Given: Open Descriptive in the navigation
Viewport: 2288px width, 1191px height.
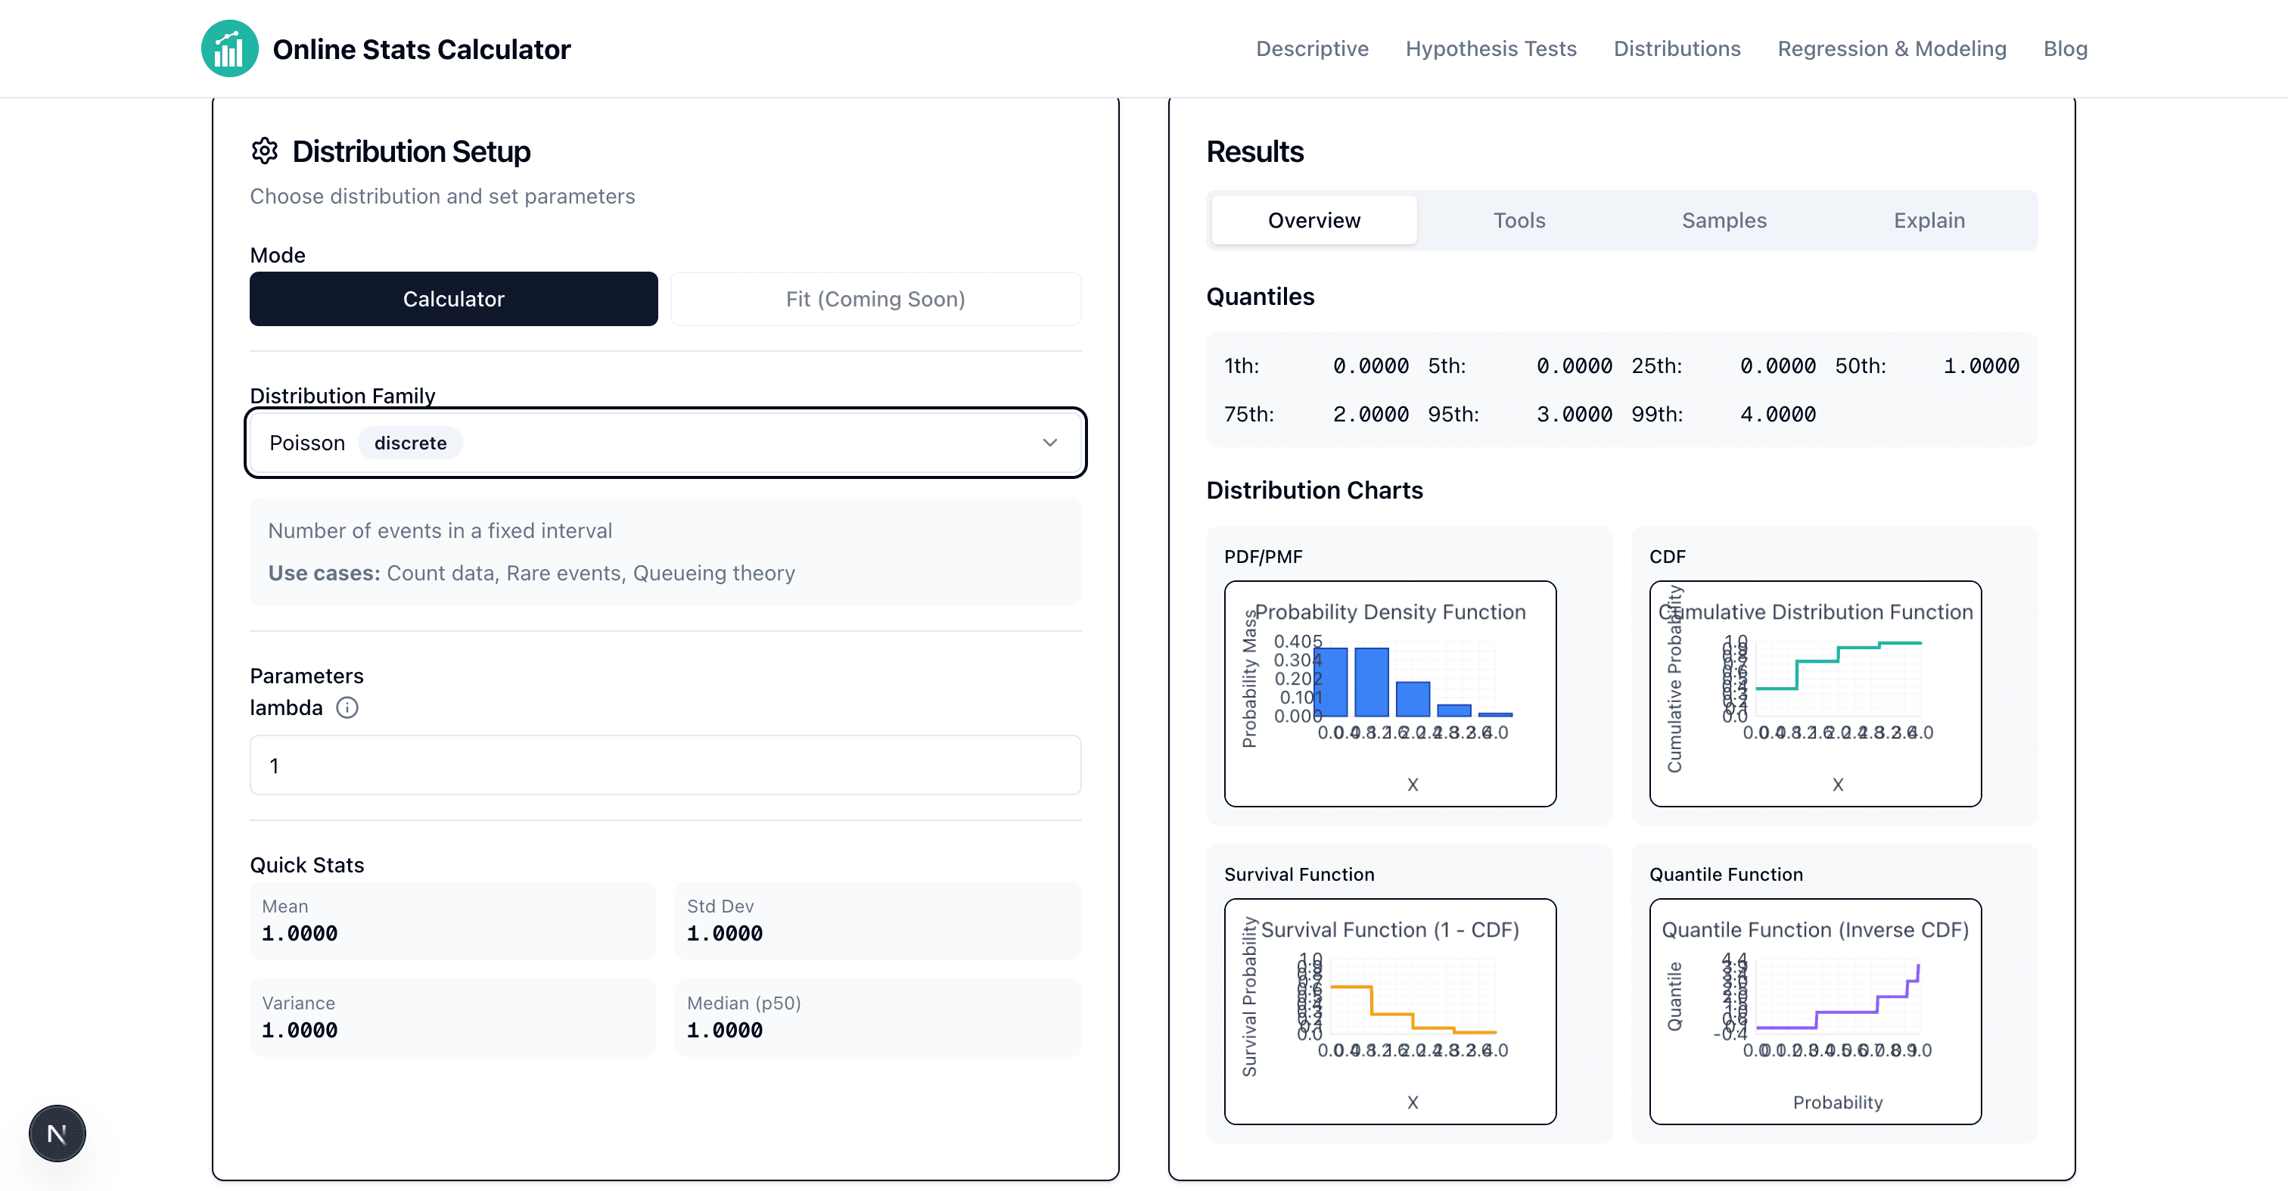Looking at the screenshot, I should coord(1311,49).
